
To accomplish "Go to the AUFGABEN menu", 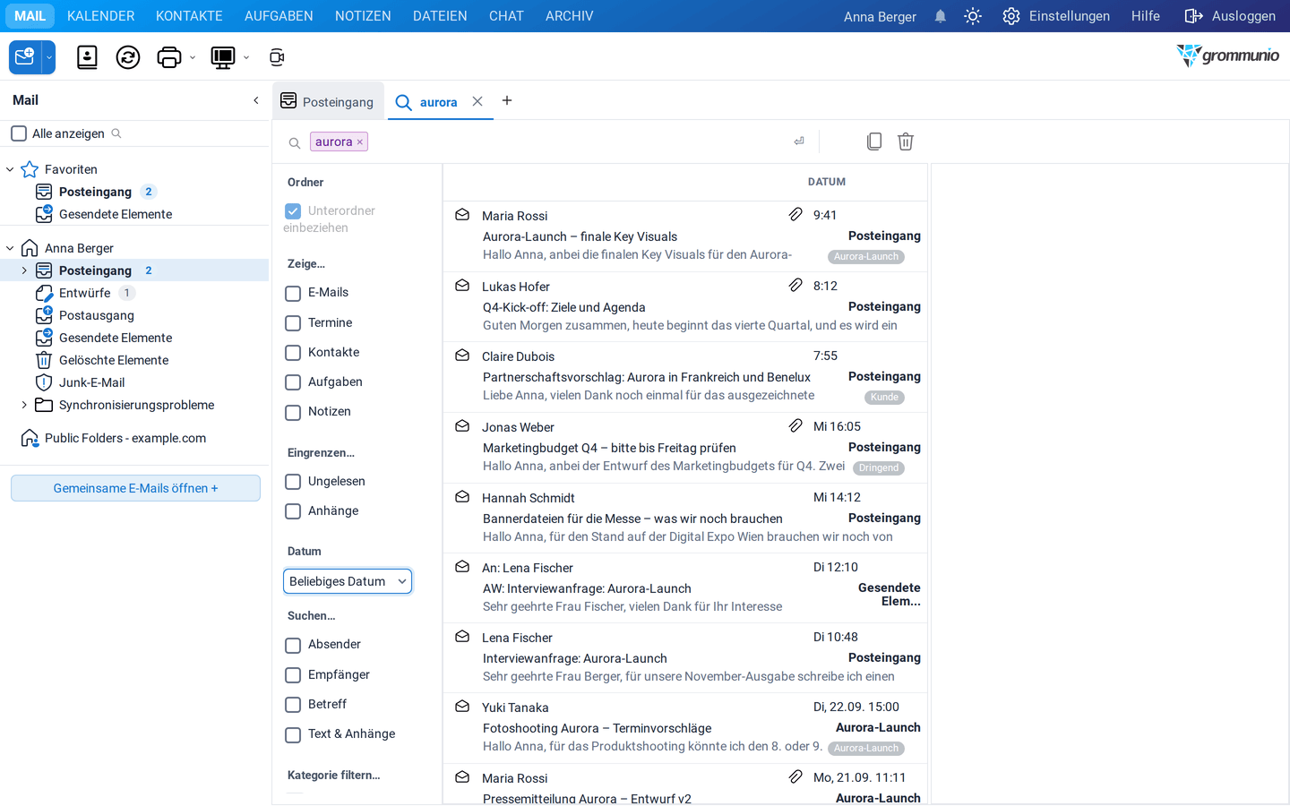I will 279,16.
